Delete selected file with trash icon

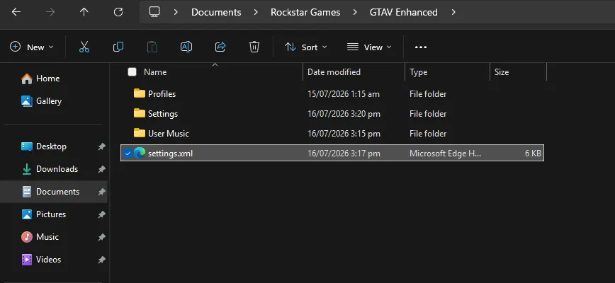pyautogui.click(x=254, y=47)
